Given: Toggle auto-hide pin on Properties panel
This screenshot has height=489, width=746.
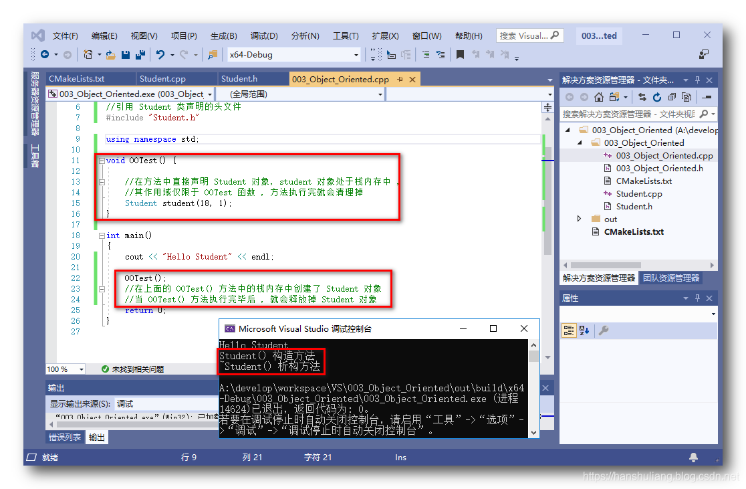Looking at the screenshot, I should 697,298.
